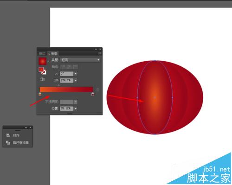Select the fill box in the Gradient panel
Image resolution: width=232 pixels, height=185 pixels.
coord(41,70)
